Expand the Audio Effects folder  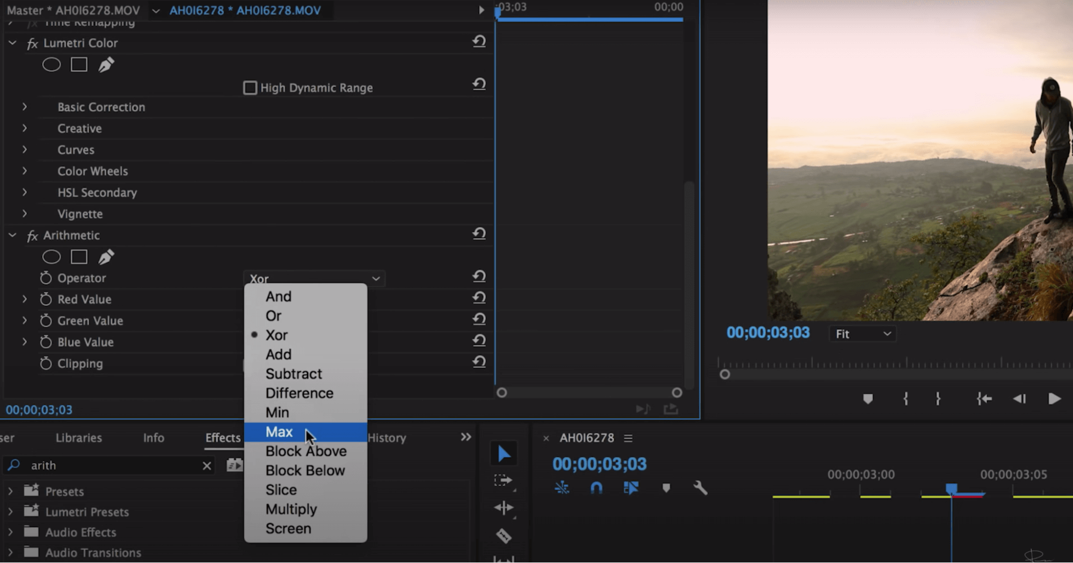click(x=10, y=532)
